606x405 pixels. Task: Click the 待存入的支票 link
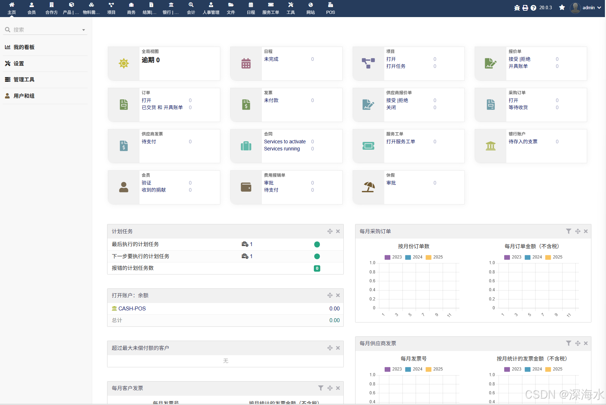pyautogui.click(x=523, y=142)
